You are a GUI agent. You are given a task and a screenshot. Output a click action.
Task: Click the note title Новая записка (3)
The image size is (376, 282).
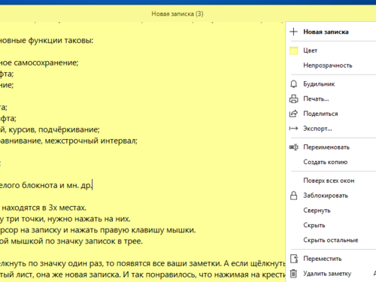(x=177, y=14)
